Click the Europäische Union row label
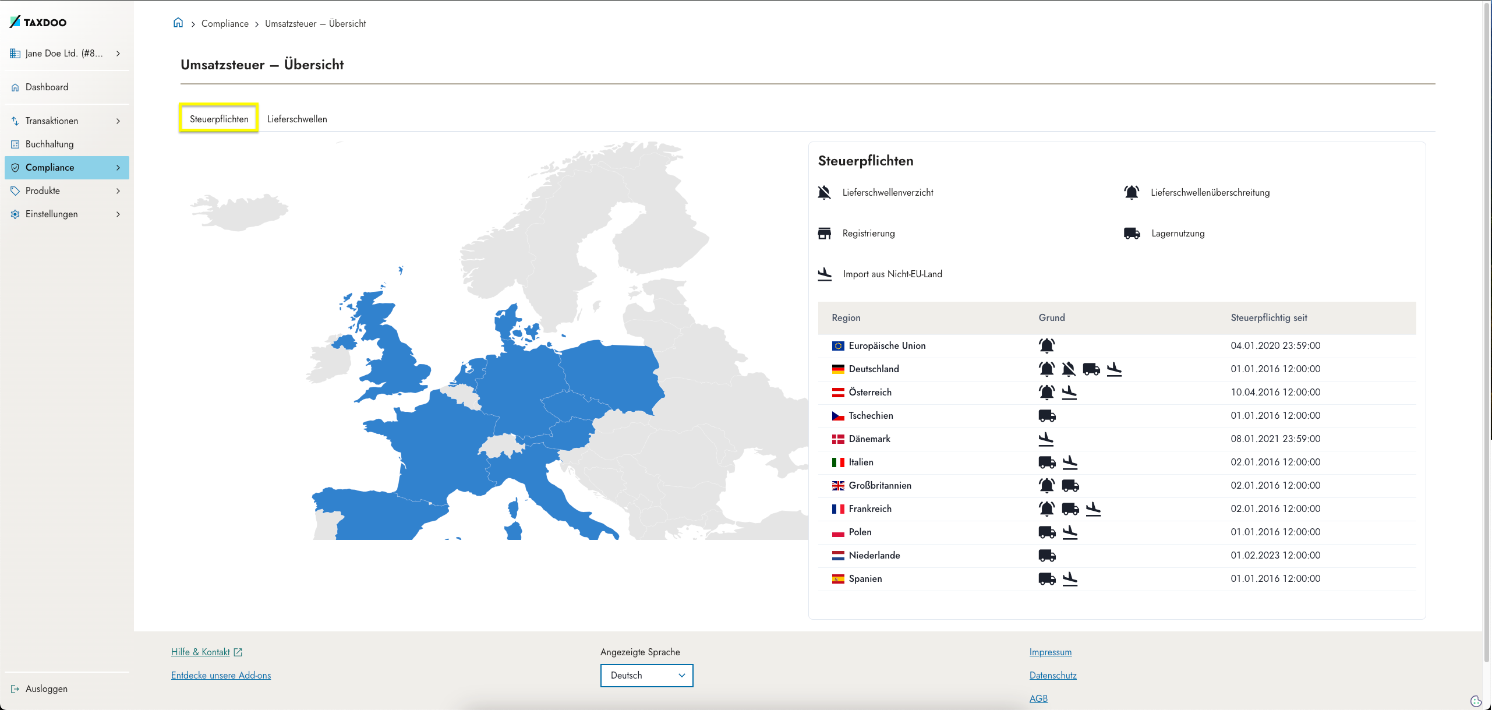 pyautogui.click(x=886, y=346)
